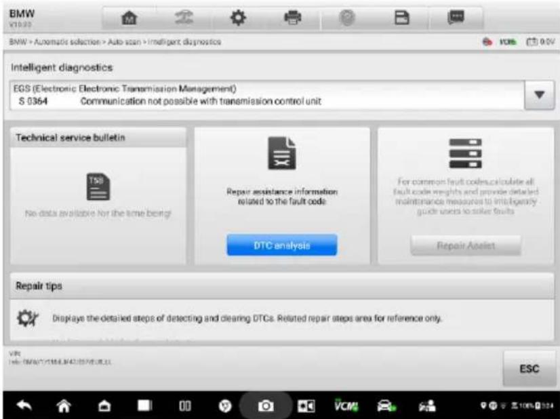Tap the remote support people icon

(427, 406)
